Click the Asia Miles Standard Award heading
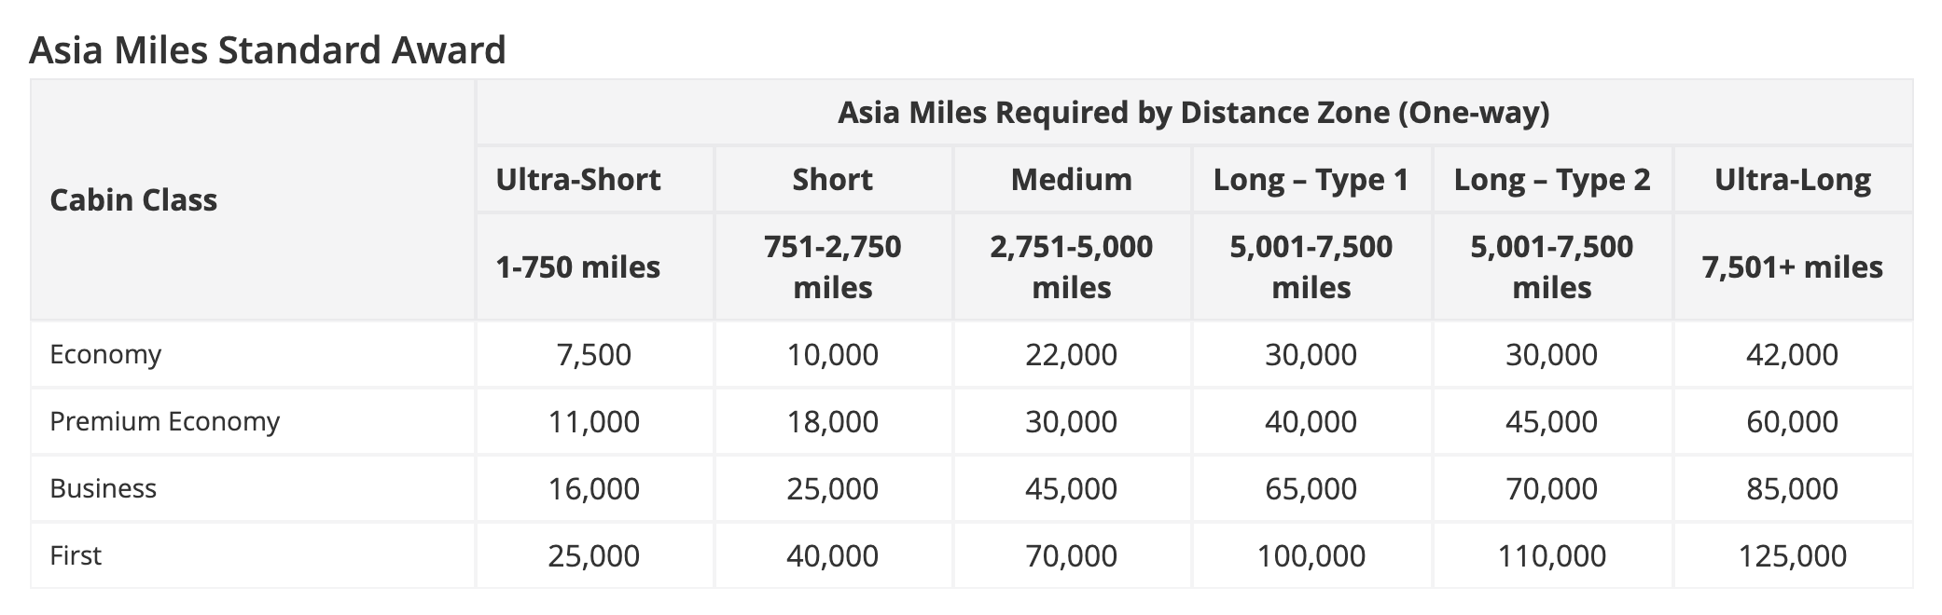Screen dimensions: 1942x615 tap(268, 49)
